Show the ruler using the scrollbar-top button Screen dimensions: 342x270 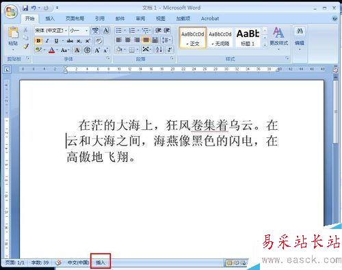point(335,70)
